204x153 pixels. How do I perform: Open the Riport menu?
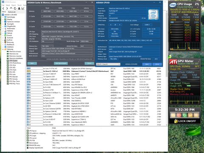(x=14, y=5)
